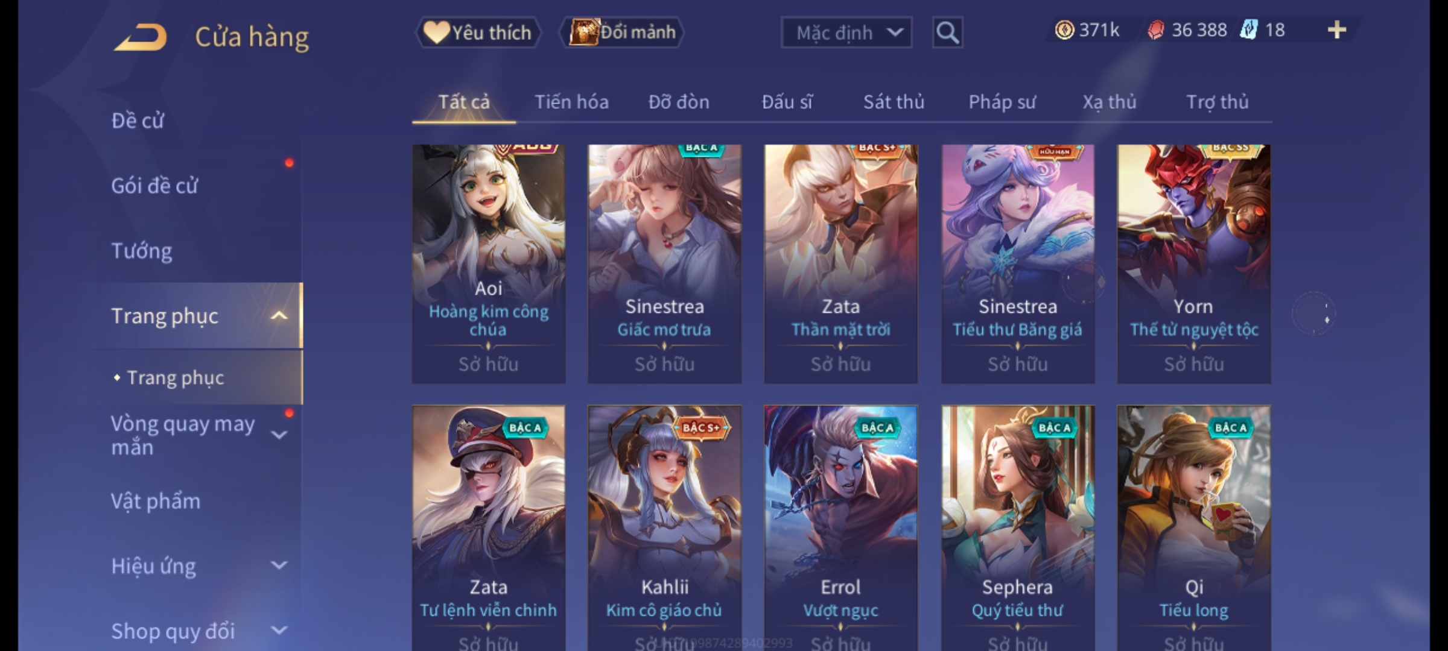The width and height of the screenshot is (1448, 651).
Task: Select the Yorn Thế tử nguyệt tộc skin
Action: [x=1193, y=264]
